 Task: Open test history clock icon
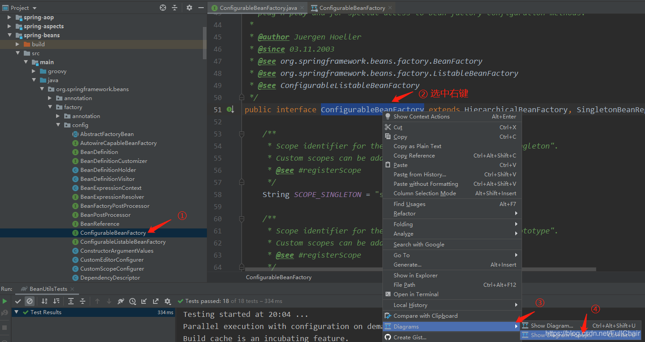tap(132, 301)
